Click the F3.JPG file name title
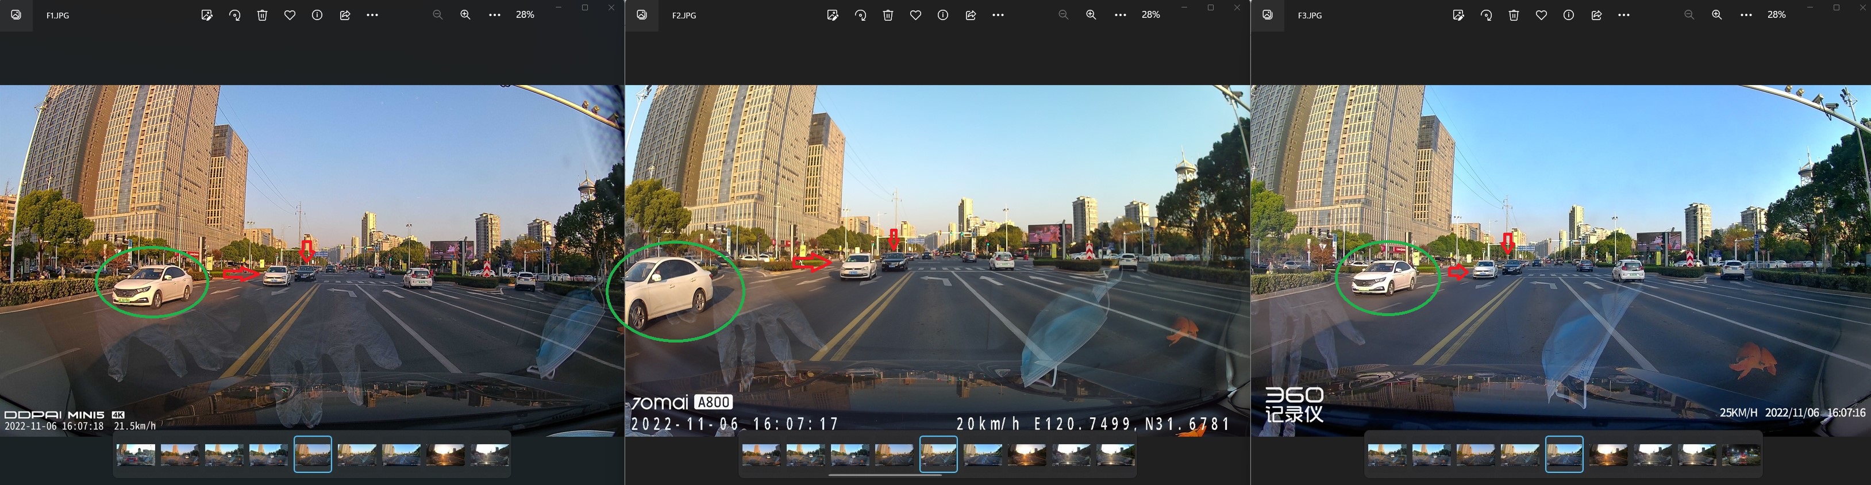1871x485 pixels. tap(1310, 16)
